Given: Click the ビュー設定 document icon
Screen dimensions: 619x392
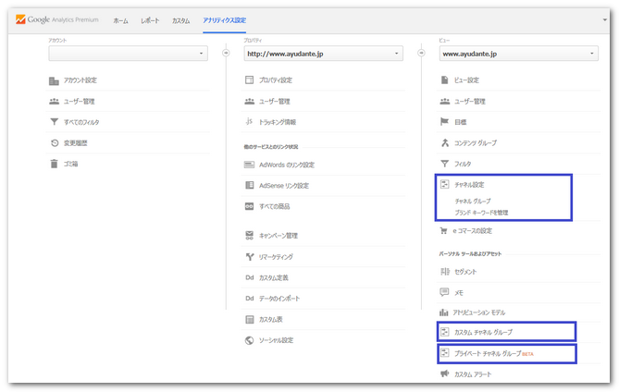Looking at the screenshot, I should tap(444, 80).
